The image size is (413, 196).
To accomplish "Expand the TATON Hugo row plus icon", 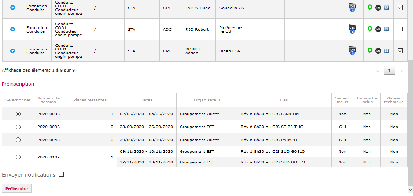I will (12, 8).
